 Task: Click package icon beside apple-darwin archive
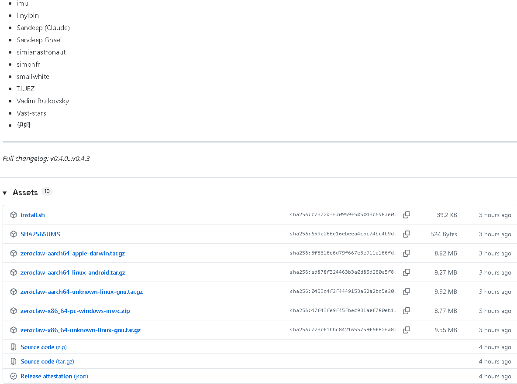coord(14,253)
